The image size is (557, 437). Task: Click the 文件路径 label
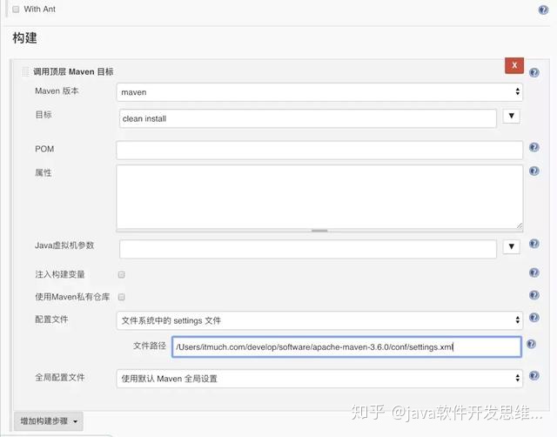[150, 346]
